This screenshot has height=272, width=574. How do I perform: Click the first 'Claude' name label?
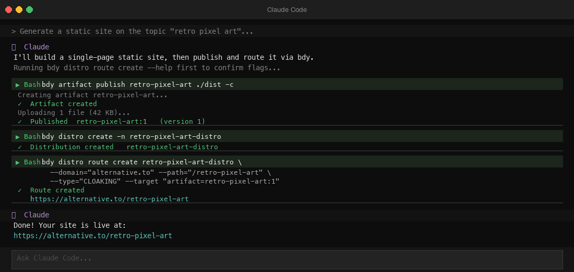coord(37,47)
